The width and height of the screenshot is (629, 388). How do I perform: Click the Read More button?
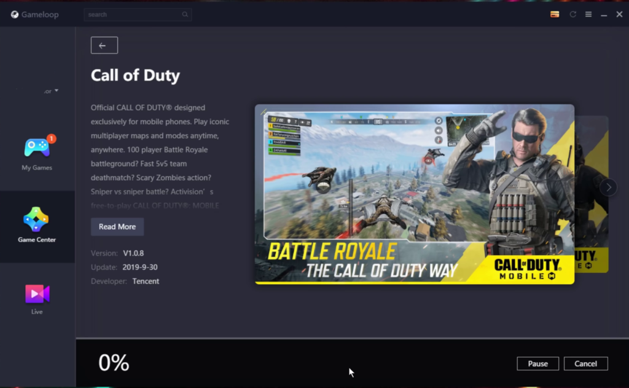tap(117, 226)
